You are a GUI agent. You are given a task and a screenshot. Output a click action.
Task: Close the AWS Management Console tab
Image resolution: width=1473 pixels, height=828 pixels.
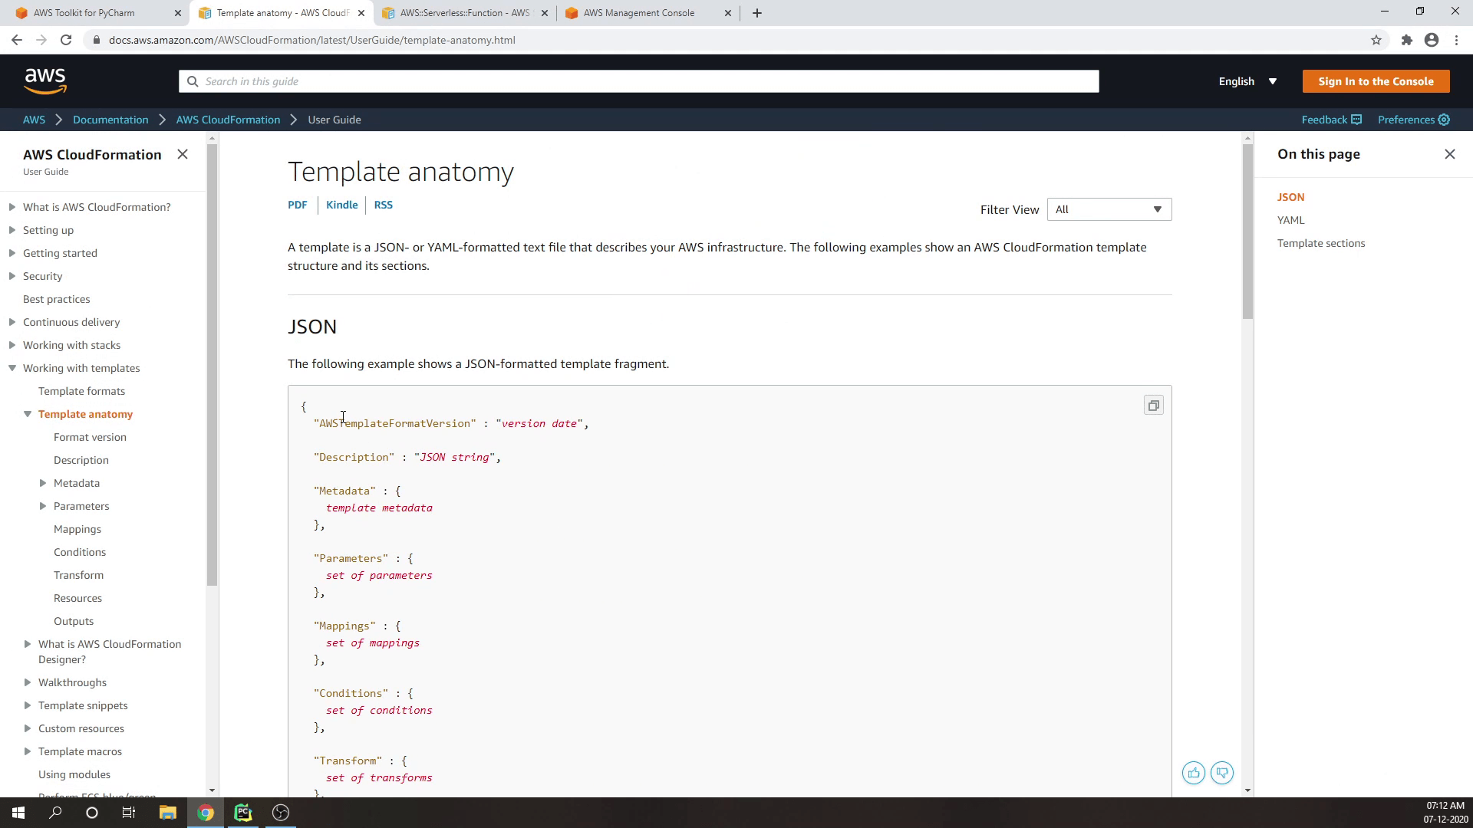point(728,13)
